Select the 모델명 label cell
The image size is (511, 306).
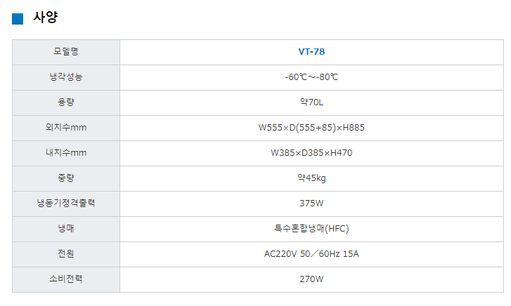(x=66, y=51)
